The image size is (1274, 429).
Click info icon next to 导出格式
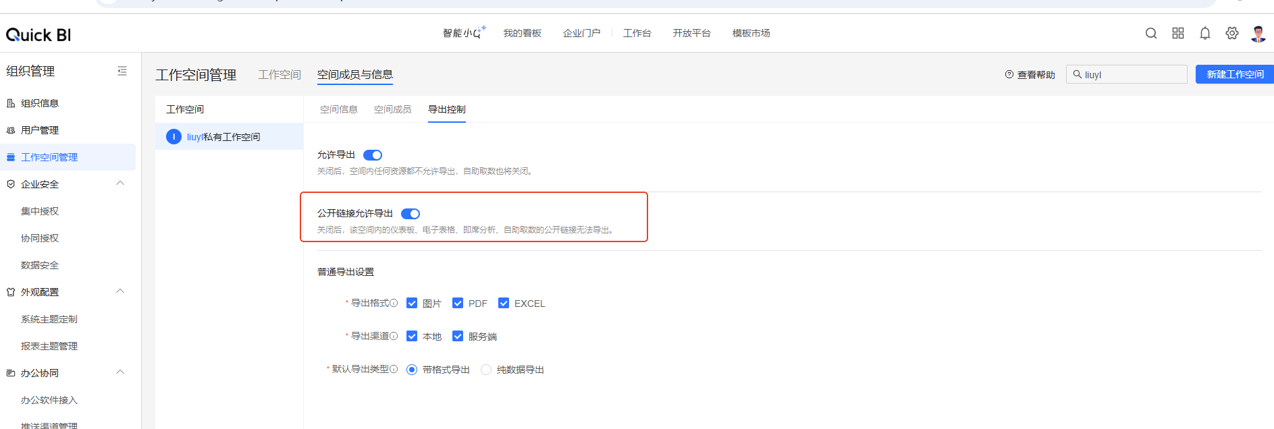click(x=394, y=304)
